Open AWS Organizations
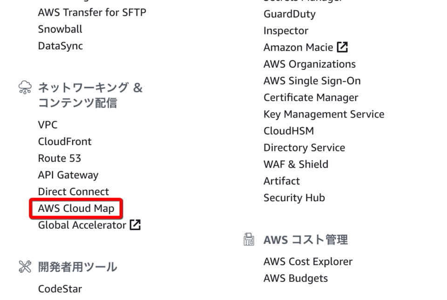Screen dimensions: 447x300 point(310,64)
